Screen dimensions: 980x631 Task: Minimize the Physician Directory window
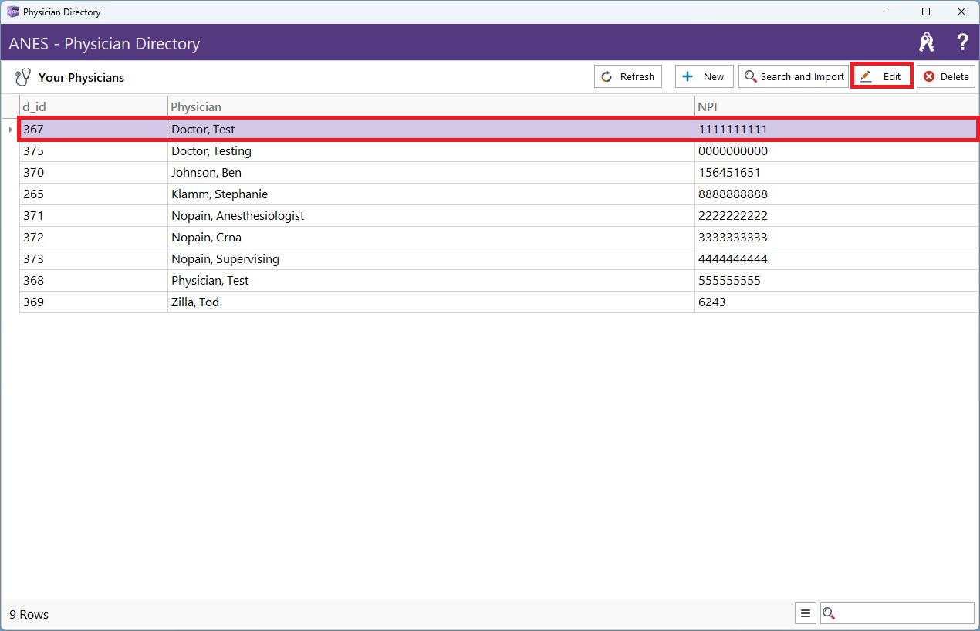point(890,12)
